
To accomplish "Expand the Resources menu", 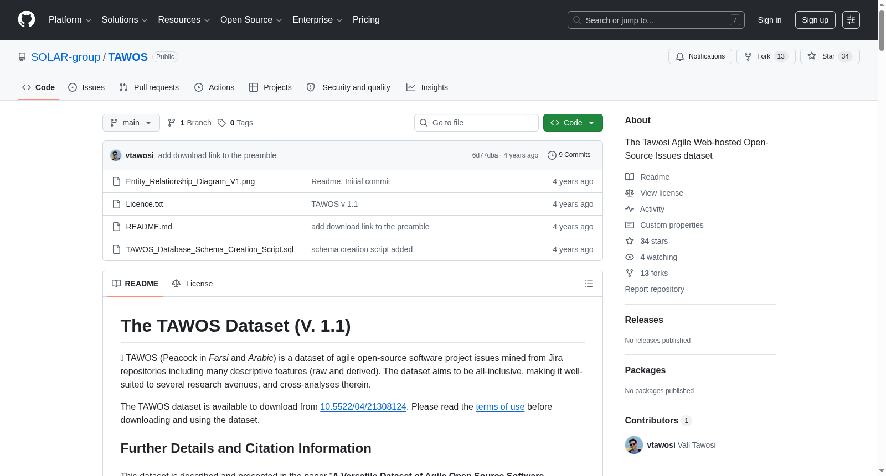I will [x=184, y=20].
